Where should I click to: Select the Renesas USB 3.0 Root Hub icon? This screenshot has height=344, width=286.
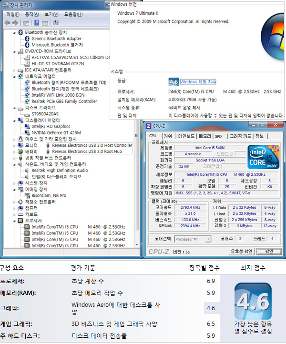click(x=48, y=152)
